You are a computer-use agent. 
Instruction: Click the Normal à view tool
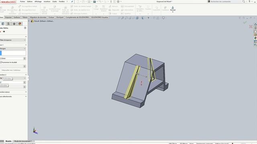(173, 10)
